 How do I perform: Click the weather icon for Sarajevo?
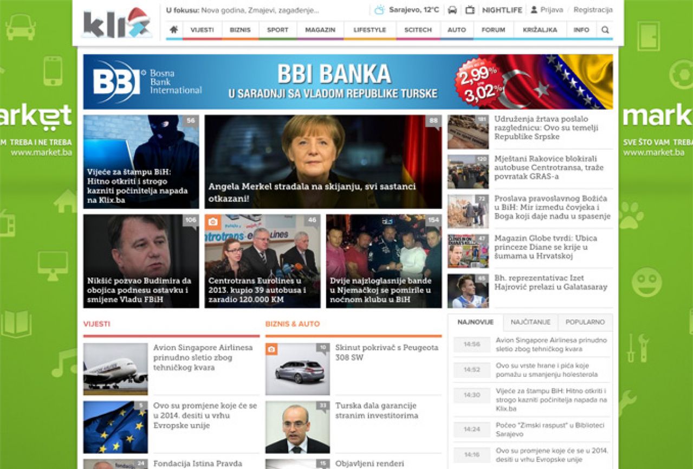(x=379, y=10)
